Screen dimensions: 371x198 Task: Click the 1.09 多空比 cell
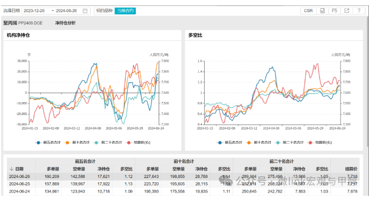click(129, 191)
